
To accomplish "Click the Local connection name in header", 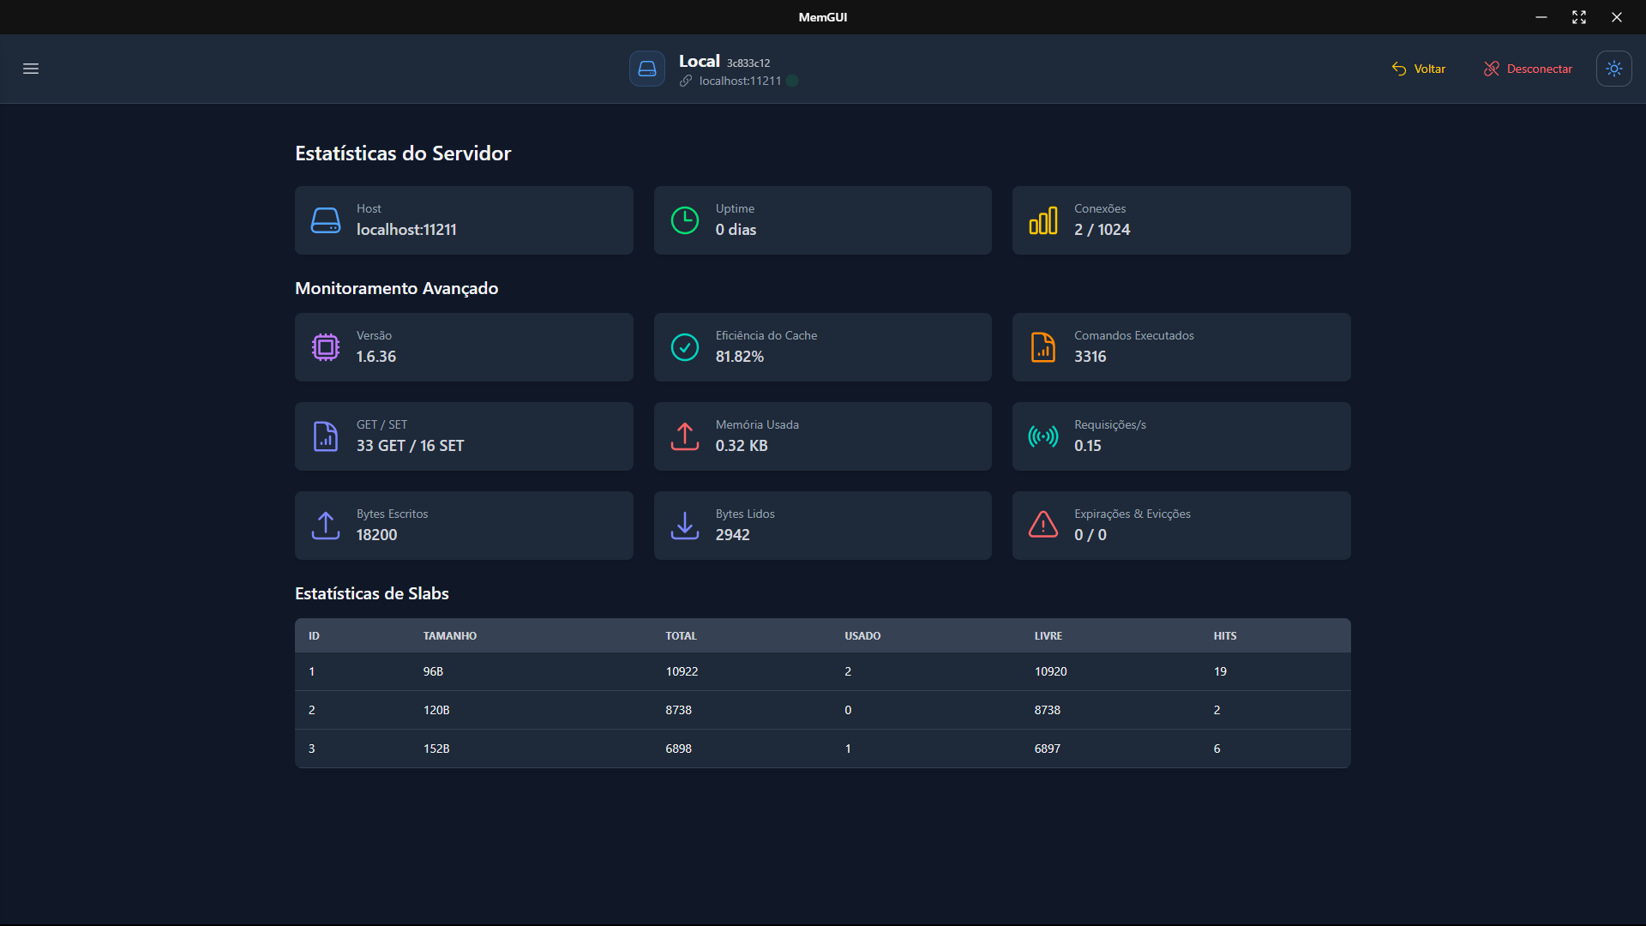I will (x=700, y=61).
